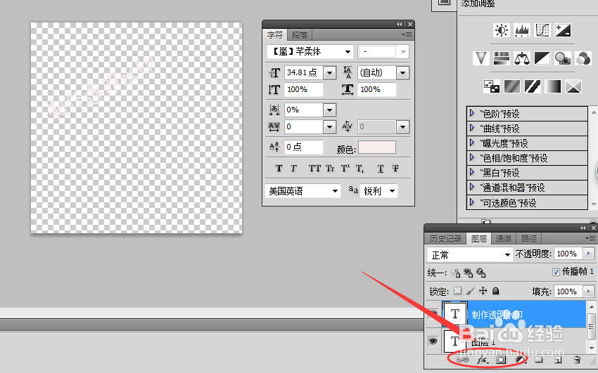The height and width of the screenshot is (373, 598).
Task: Open the anti-aliasing 锐利 dropdown
Action: (378, 190)
